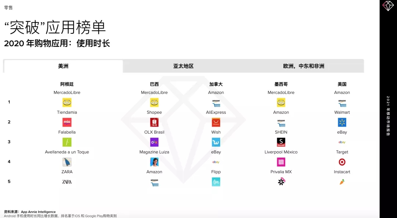
Task: Click Target app icon
Action: coord(342,162)
